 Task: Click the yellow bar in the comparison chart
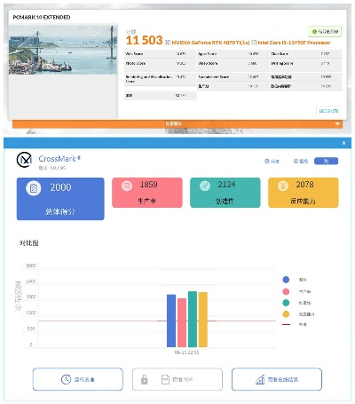(x=203, y=320)
